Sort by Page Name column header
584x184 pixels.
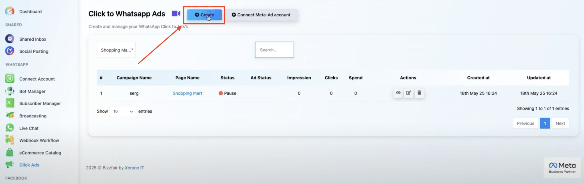pyautogui.click(x=187, y=78)
